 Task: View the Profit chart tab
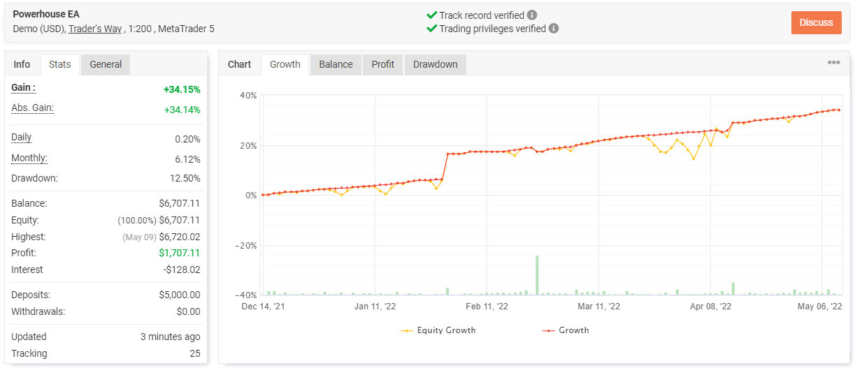coord(382,64)
